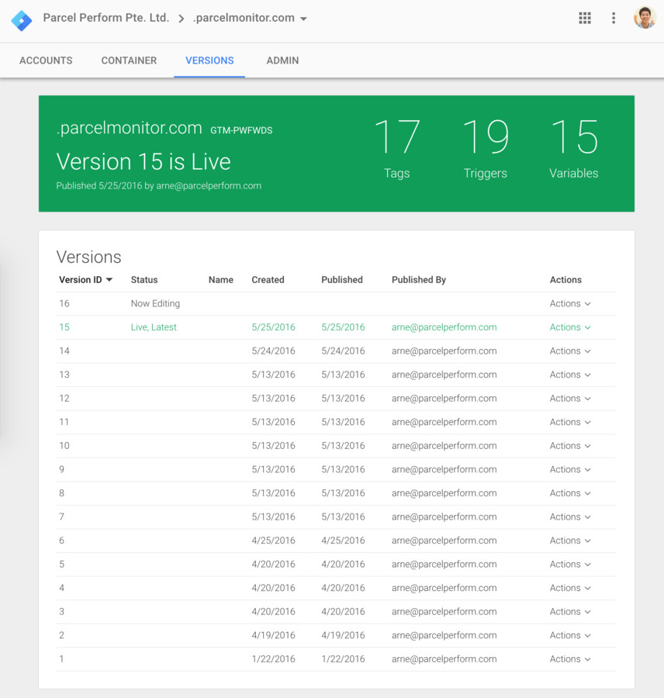Click the 15 Variables counter
Viewport: 664px width, 698px height.
(573, 149)
